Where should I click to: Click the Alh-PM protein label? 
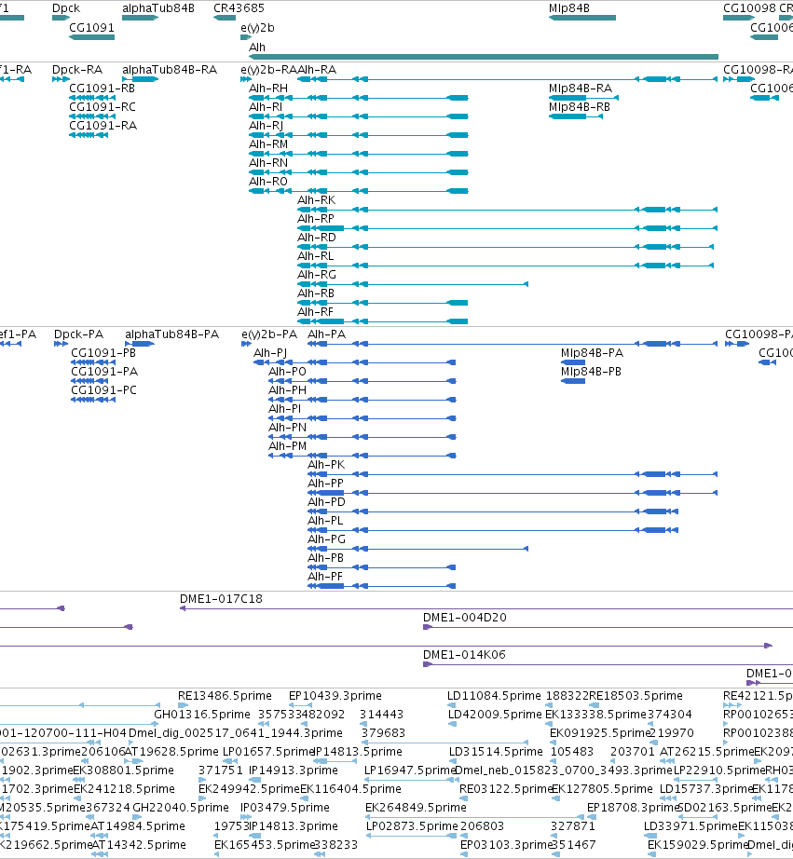(287, 446)
